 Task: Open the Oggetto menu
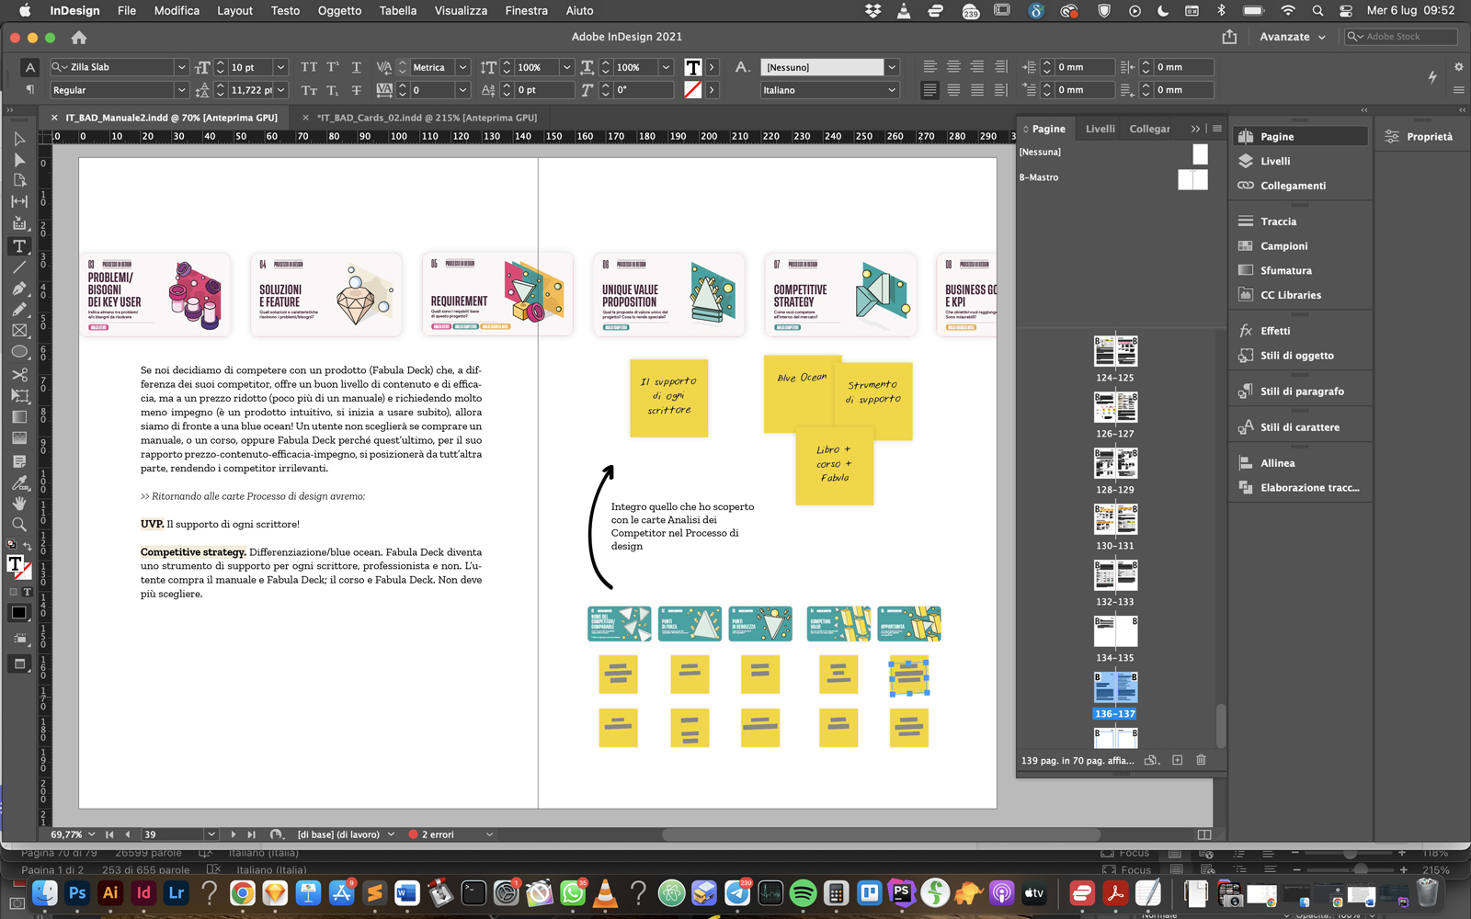[339, 11]
